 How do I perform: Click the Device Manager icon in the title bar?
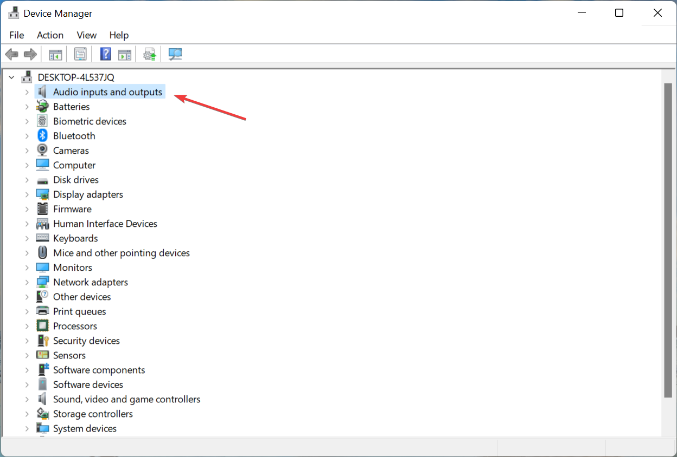click(14, 14)
